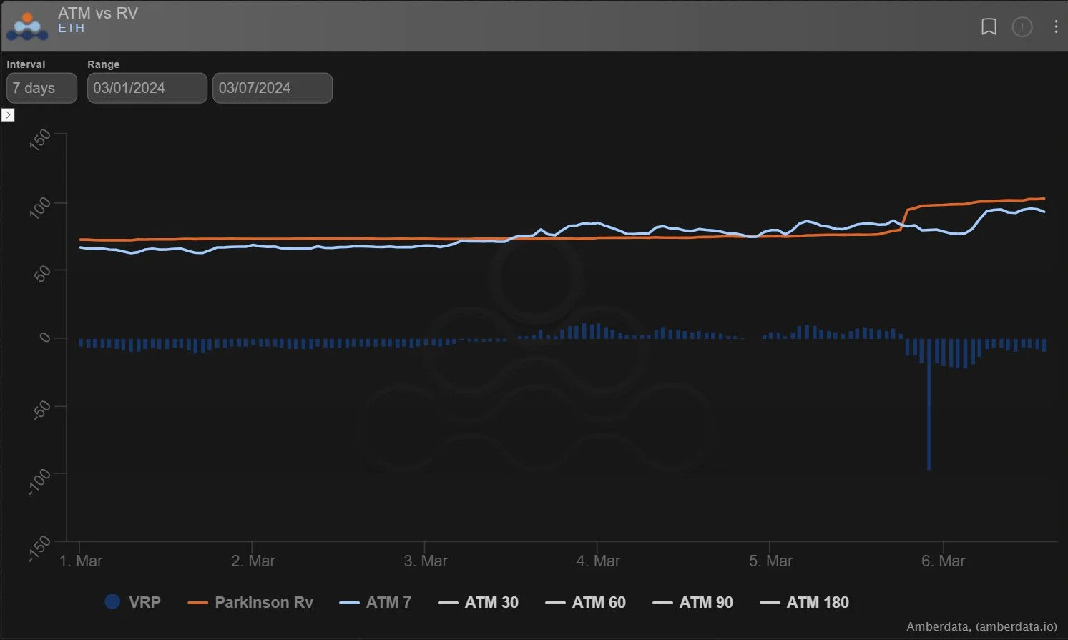This screenshot has height=640, width=1068.
Task: Show ATM 90 legend series
Action: click(x=692, y=602)
